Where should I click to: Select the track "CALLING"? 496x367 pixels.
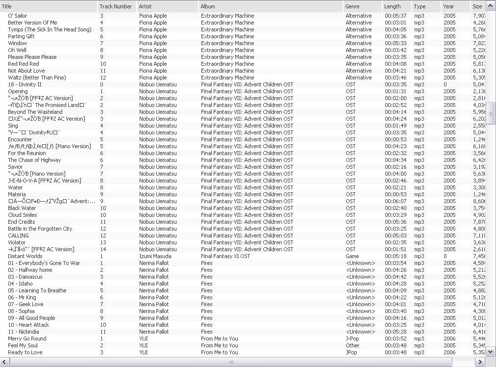(x=18, y=236)
